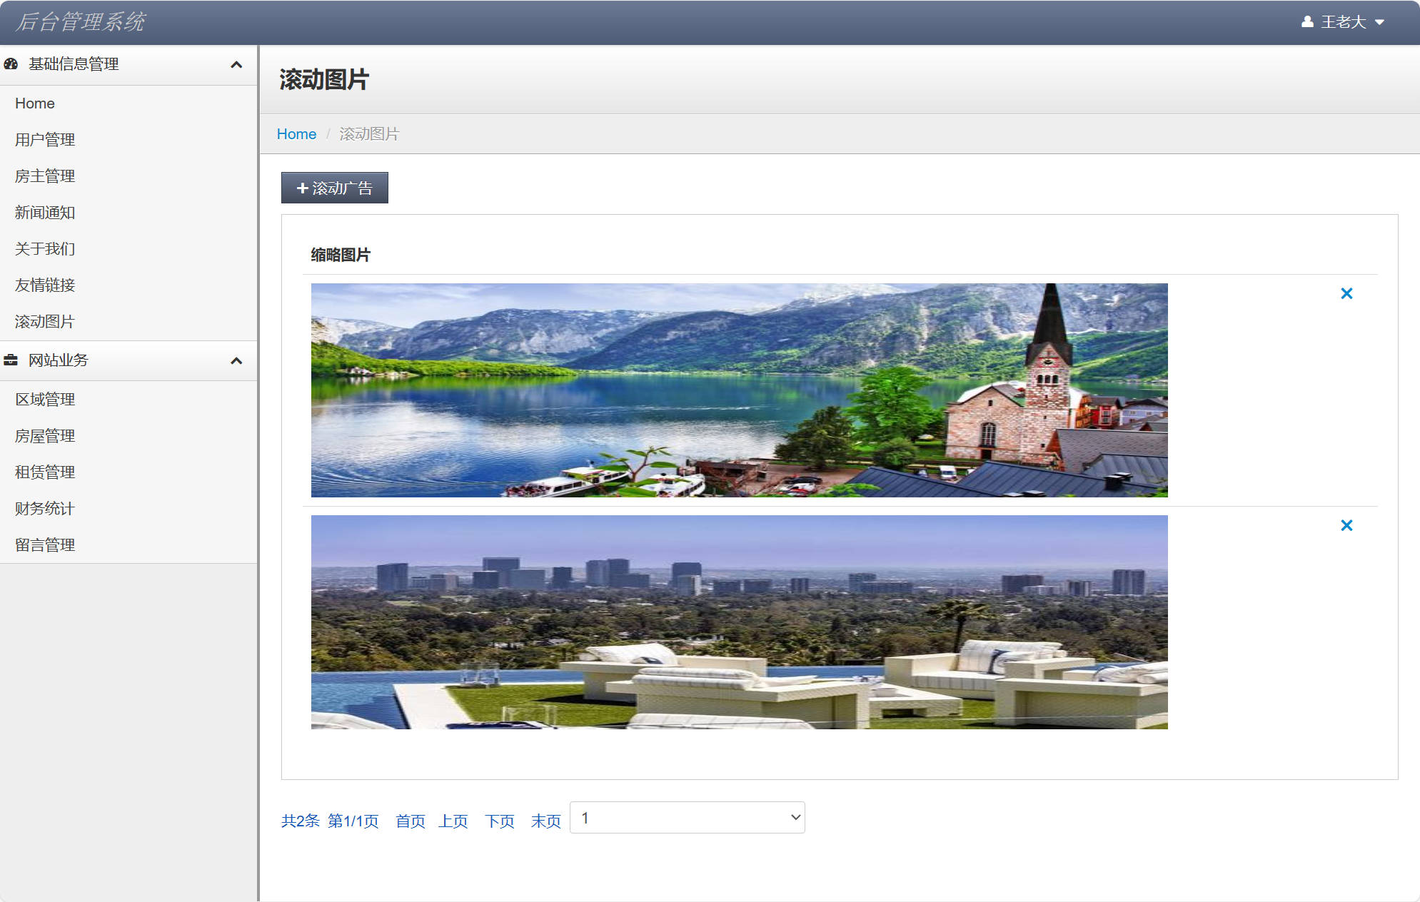Click the plus icon on 滚动广告 button
The height and width of the screenshot is (902, 1420).
pos(302,188)
